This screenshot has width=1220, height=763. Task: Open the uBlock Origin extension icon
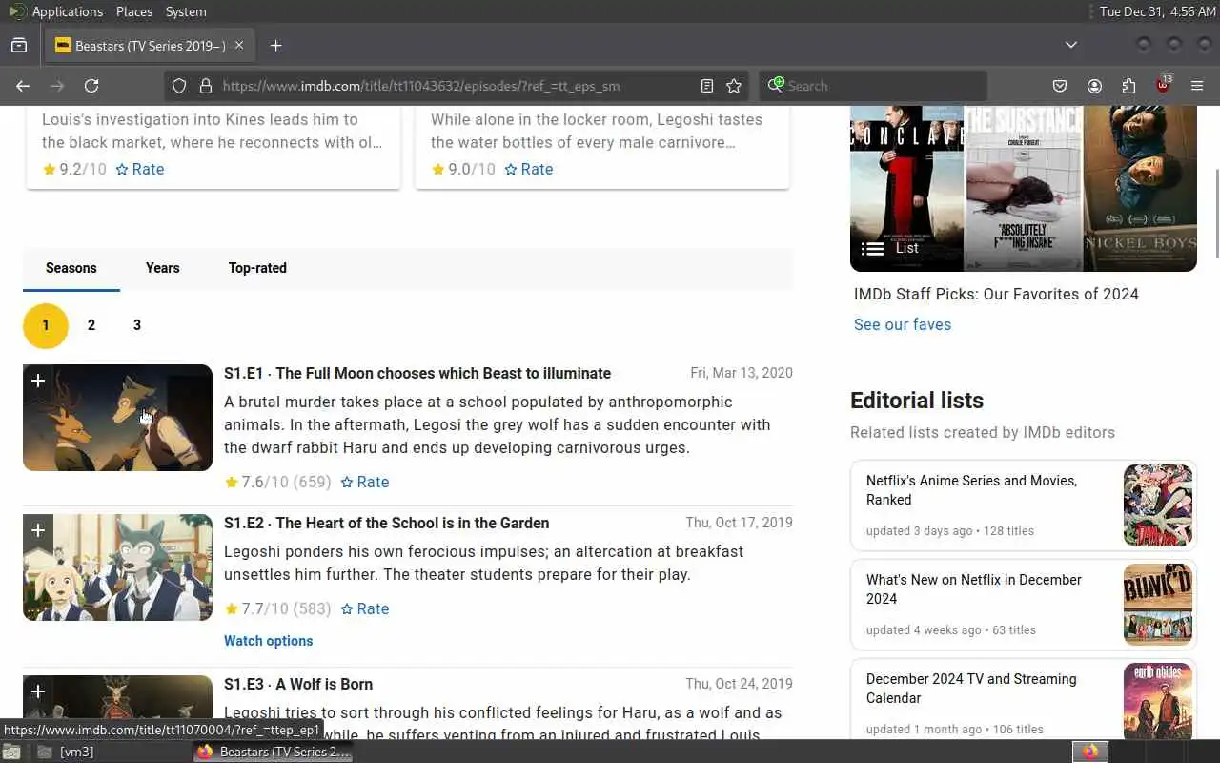[x=1163, y=85]
